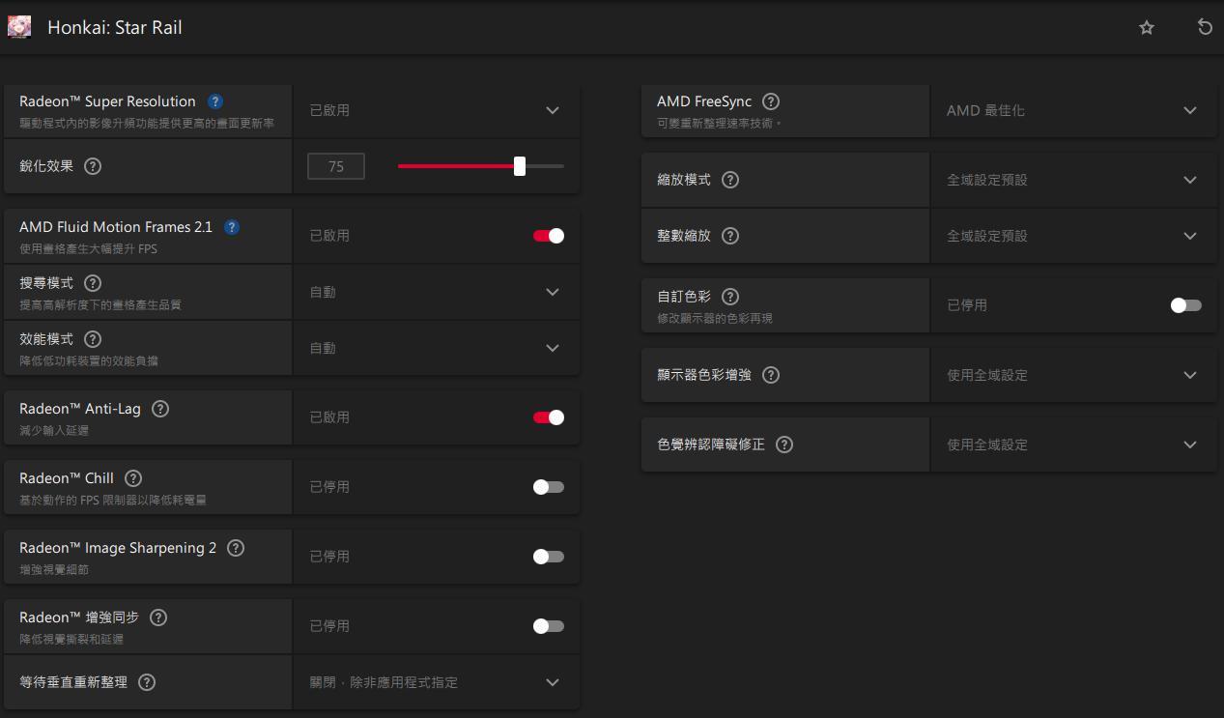
Task: Open help for AMD FreeSync
Action: pyautogui.click(x=771, y=101)
